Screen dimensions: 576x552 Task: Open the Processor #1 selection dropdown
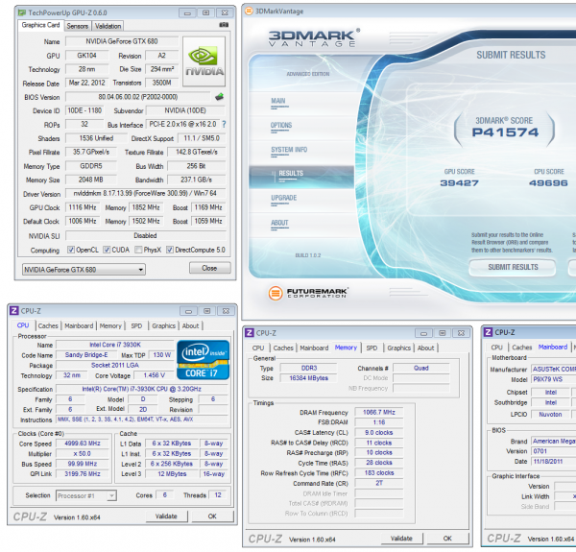click(x=86, y=495)
